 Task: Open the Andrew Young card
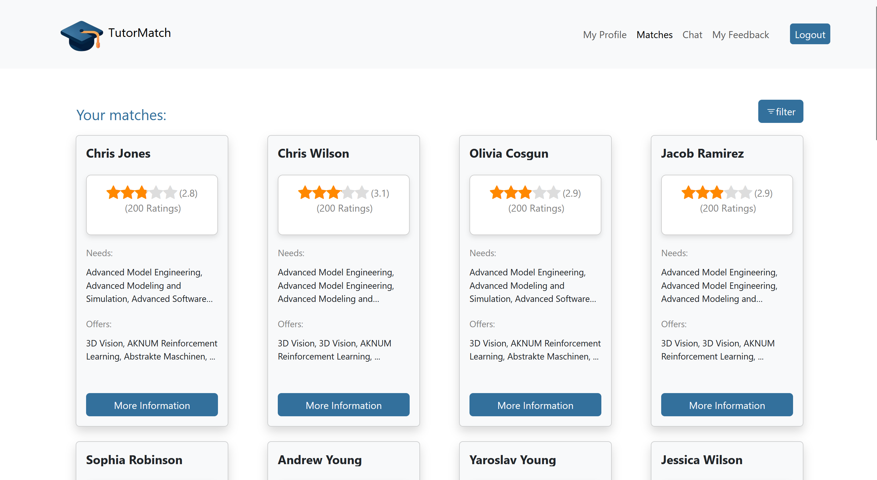click(x=320, y=460)
